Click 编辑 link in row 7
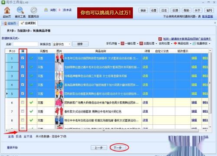 click(x=194, y=111)
